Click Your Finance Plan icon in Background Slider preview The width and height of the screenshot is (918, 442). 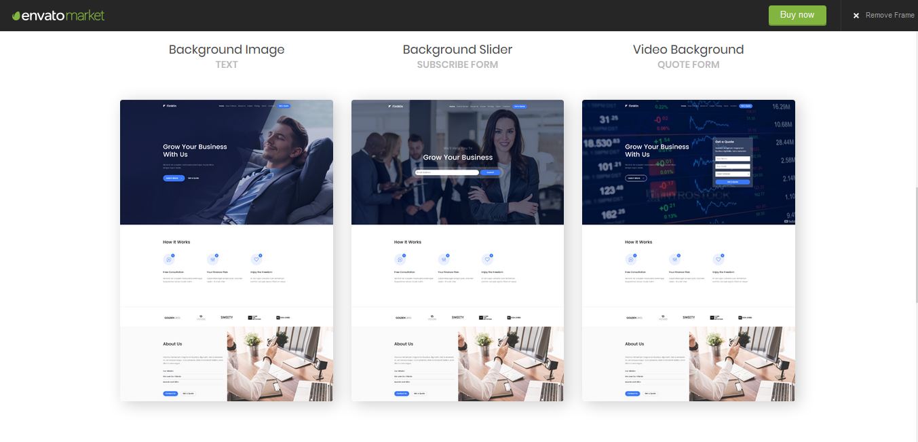pos(443,259)
